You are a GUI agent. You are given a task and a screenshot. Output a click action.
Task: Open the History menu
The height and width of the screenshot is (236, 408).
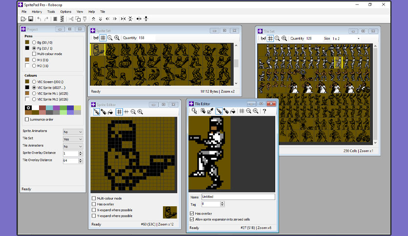click(37, 12)
